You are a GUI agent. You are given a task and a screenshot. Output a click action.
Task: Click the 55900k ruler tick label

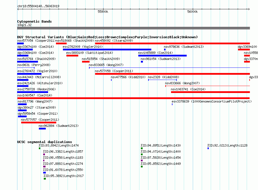103,12
